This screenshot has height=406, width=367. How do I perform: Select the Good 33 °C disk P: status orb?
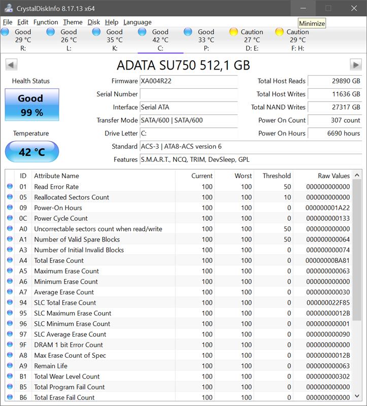click(188, 32)
